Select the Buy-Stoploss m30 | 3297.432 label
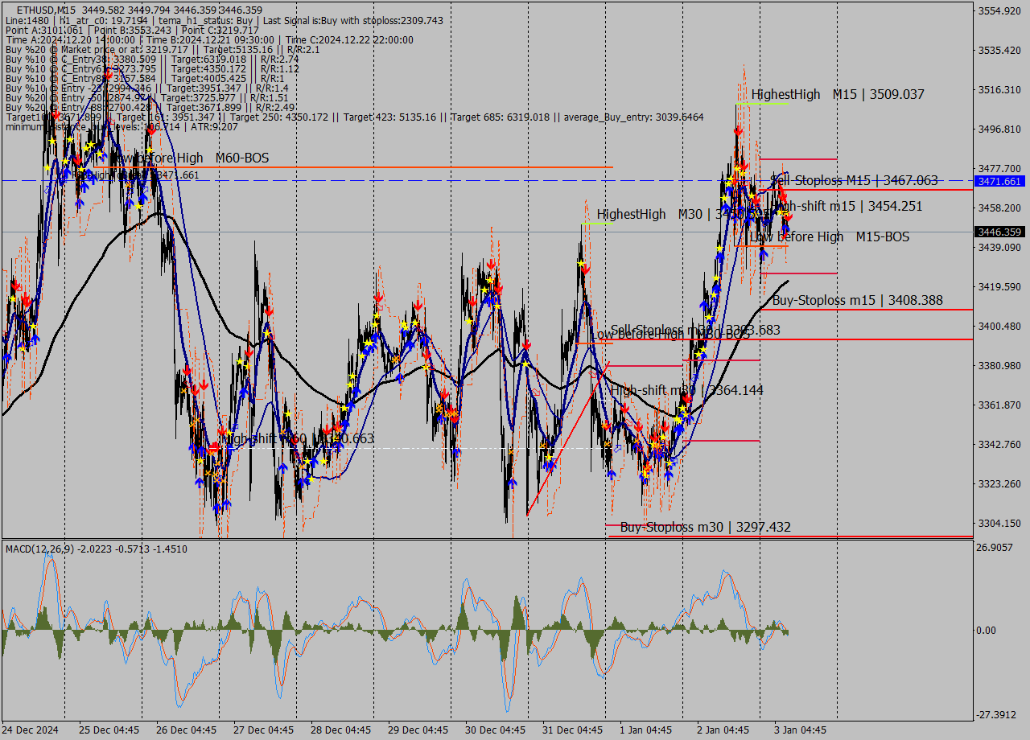 coord(706,527)
